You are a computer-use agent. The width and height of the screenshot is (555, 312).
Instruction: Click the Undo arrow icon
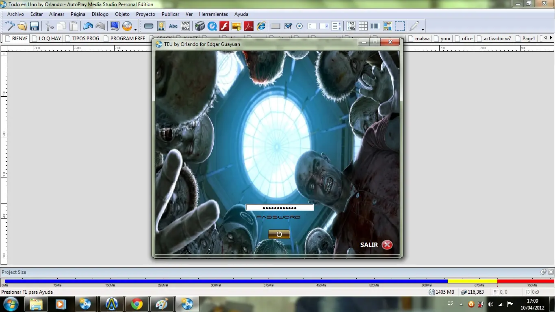[x=88, y=26]
